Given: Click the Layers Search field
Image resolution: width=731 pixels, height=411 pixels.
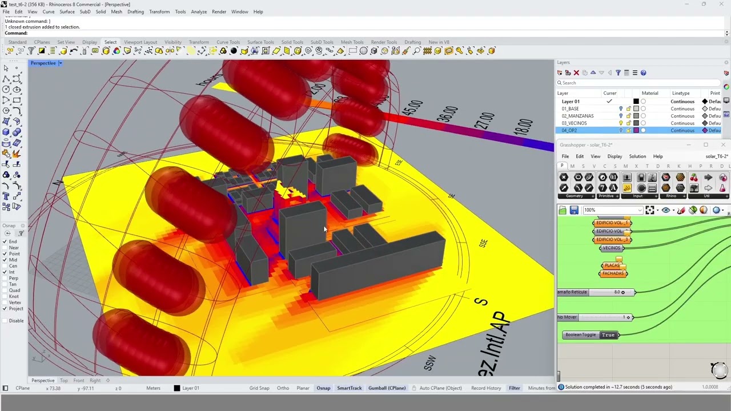Looking at the screenshot, I should pos(638,83).
